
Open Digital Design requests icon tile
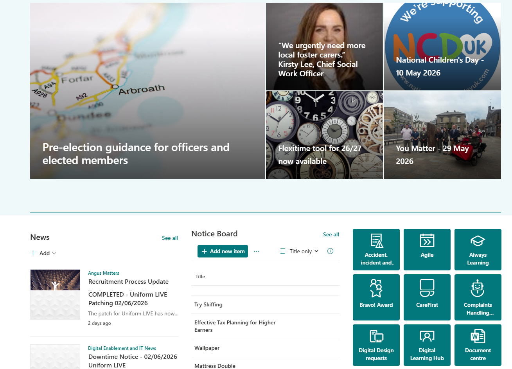(x=376, y=345)
